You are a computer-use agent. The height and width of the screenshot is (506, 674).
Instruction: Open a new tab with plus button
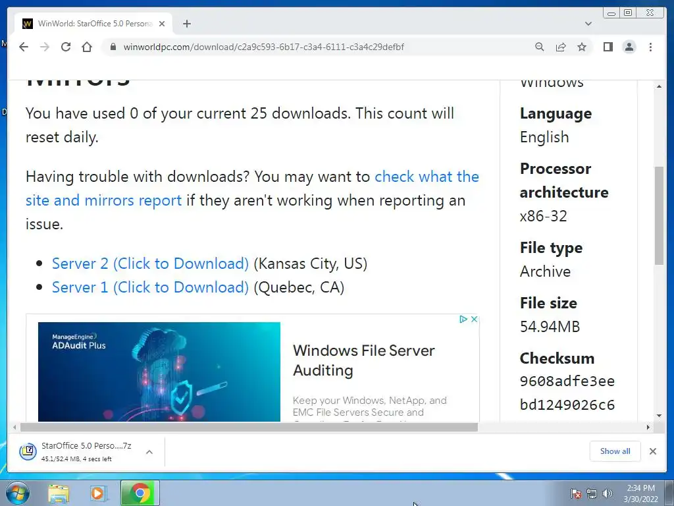point(186,24)
